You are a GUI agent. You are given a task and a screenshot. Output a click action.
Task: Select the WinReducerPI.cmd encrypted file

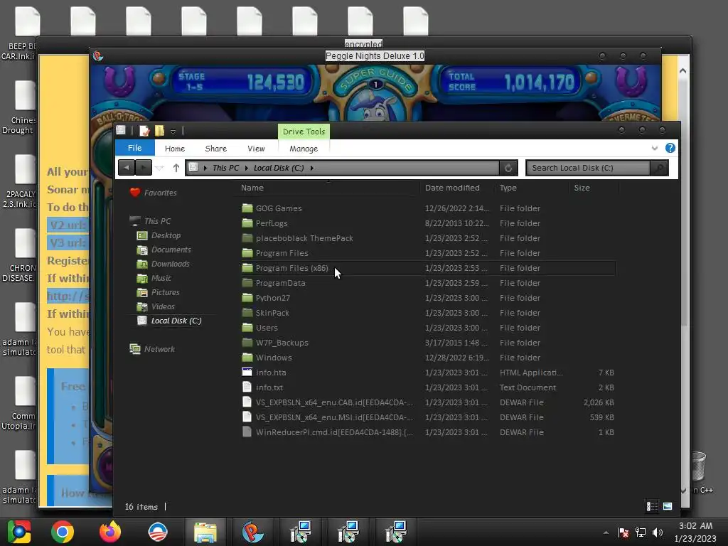[x=334, y=432]
